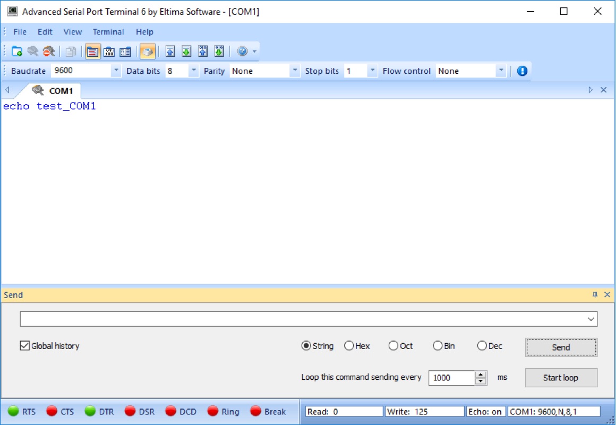Image resolution: width=616 pixels, height=425 pixels.
Task: Open the Terminal menu
Action: [108, 32]
